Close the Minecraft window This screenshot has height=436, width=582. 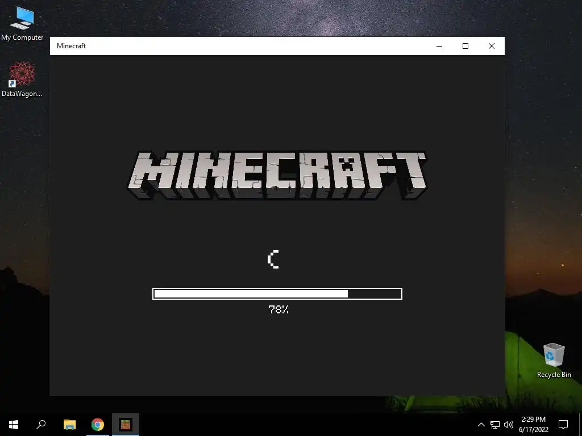coord(492,46)
